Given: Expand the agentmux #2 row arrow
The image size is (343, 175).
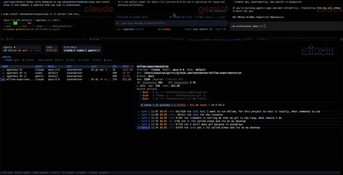Looking at the screenshot, I should pyautogui.click(x=3, y=73).
